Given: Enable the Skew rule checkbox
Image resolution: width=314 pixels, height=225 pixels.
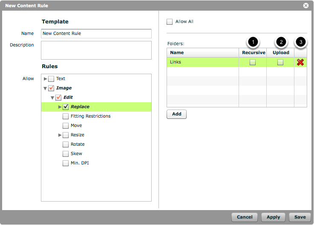Looking at the screenshot, I should click(66, 154).
